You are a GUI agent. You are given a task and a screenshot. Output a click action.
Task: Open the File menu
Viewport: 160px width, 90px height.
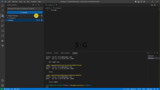click(5, 1)
